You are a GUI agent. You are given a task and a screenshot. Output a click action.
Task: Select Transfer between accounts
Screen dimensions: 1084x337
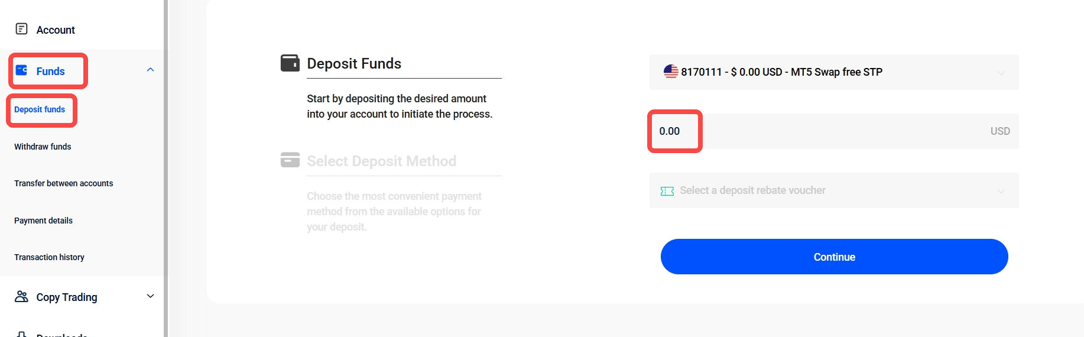click(63, 183)
